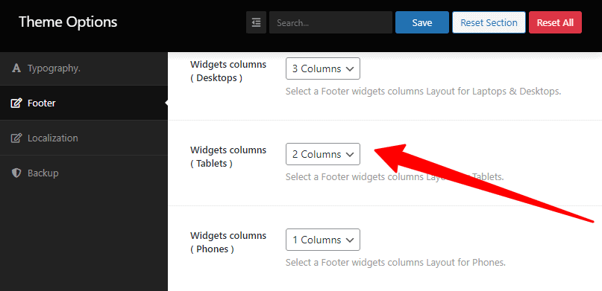Click the Footer edit pencil icon

click(16, 103)
